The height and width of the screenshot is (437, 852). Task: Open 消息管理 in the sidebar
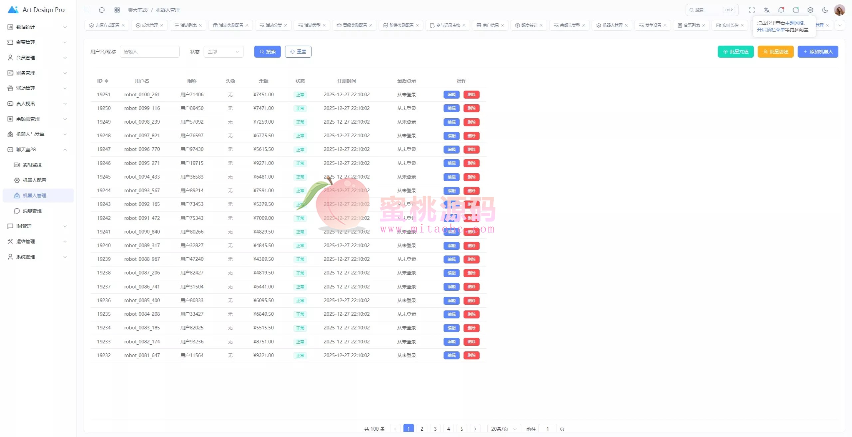point(32,211)
